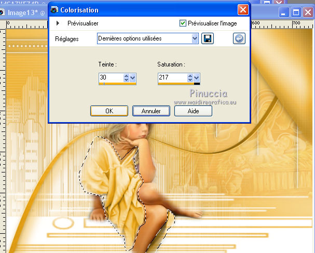
Task: Click the Teinte spinner arrows
Action: (x=126, y=77)
